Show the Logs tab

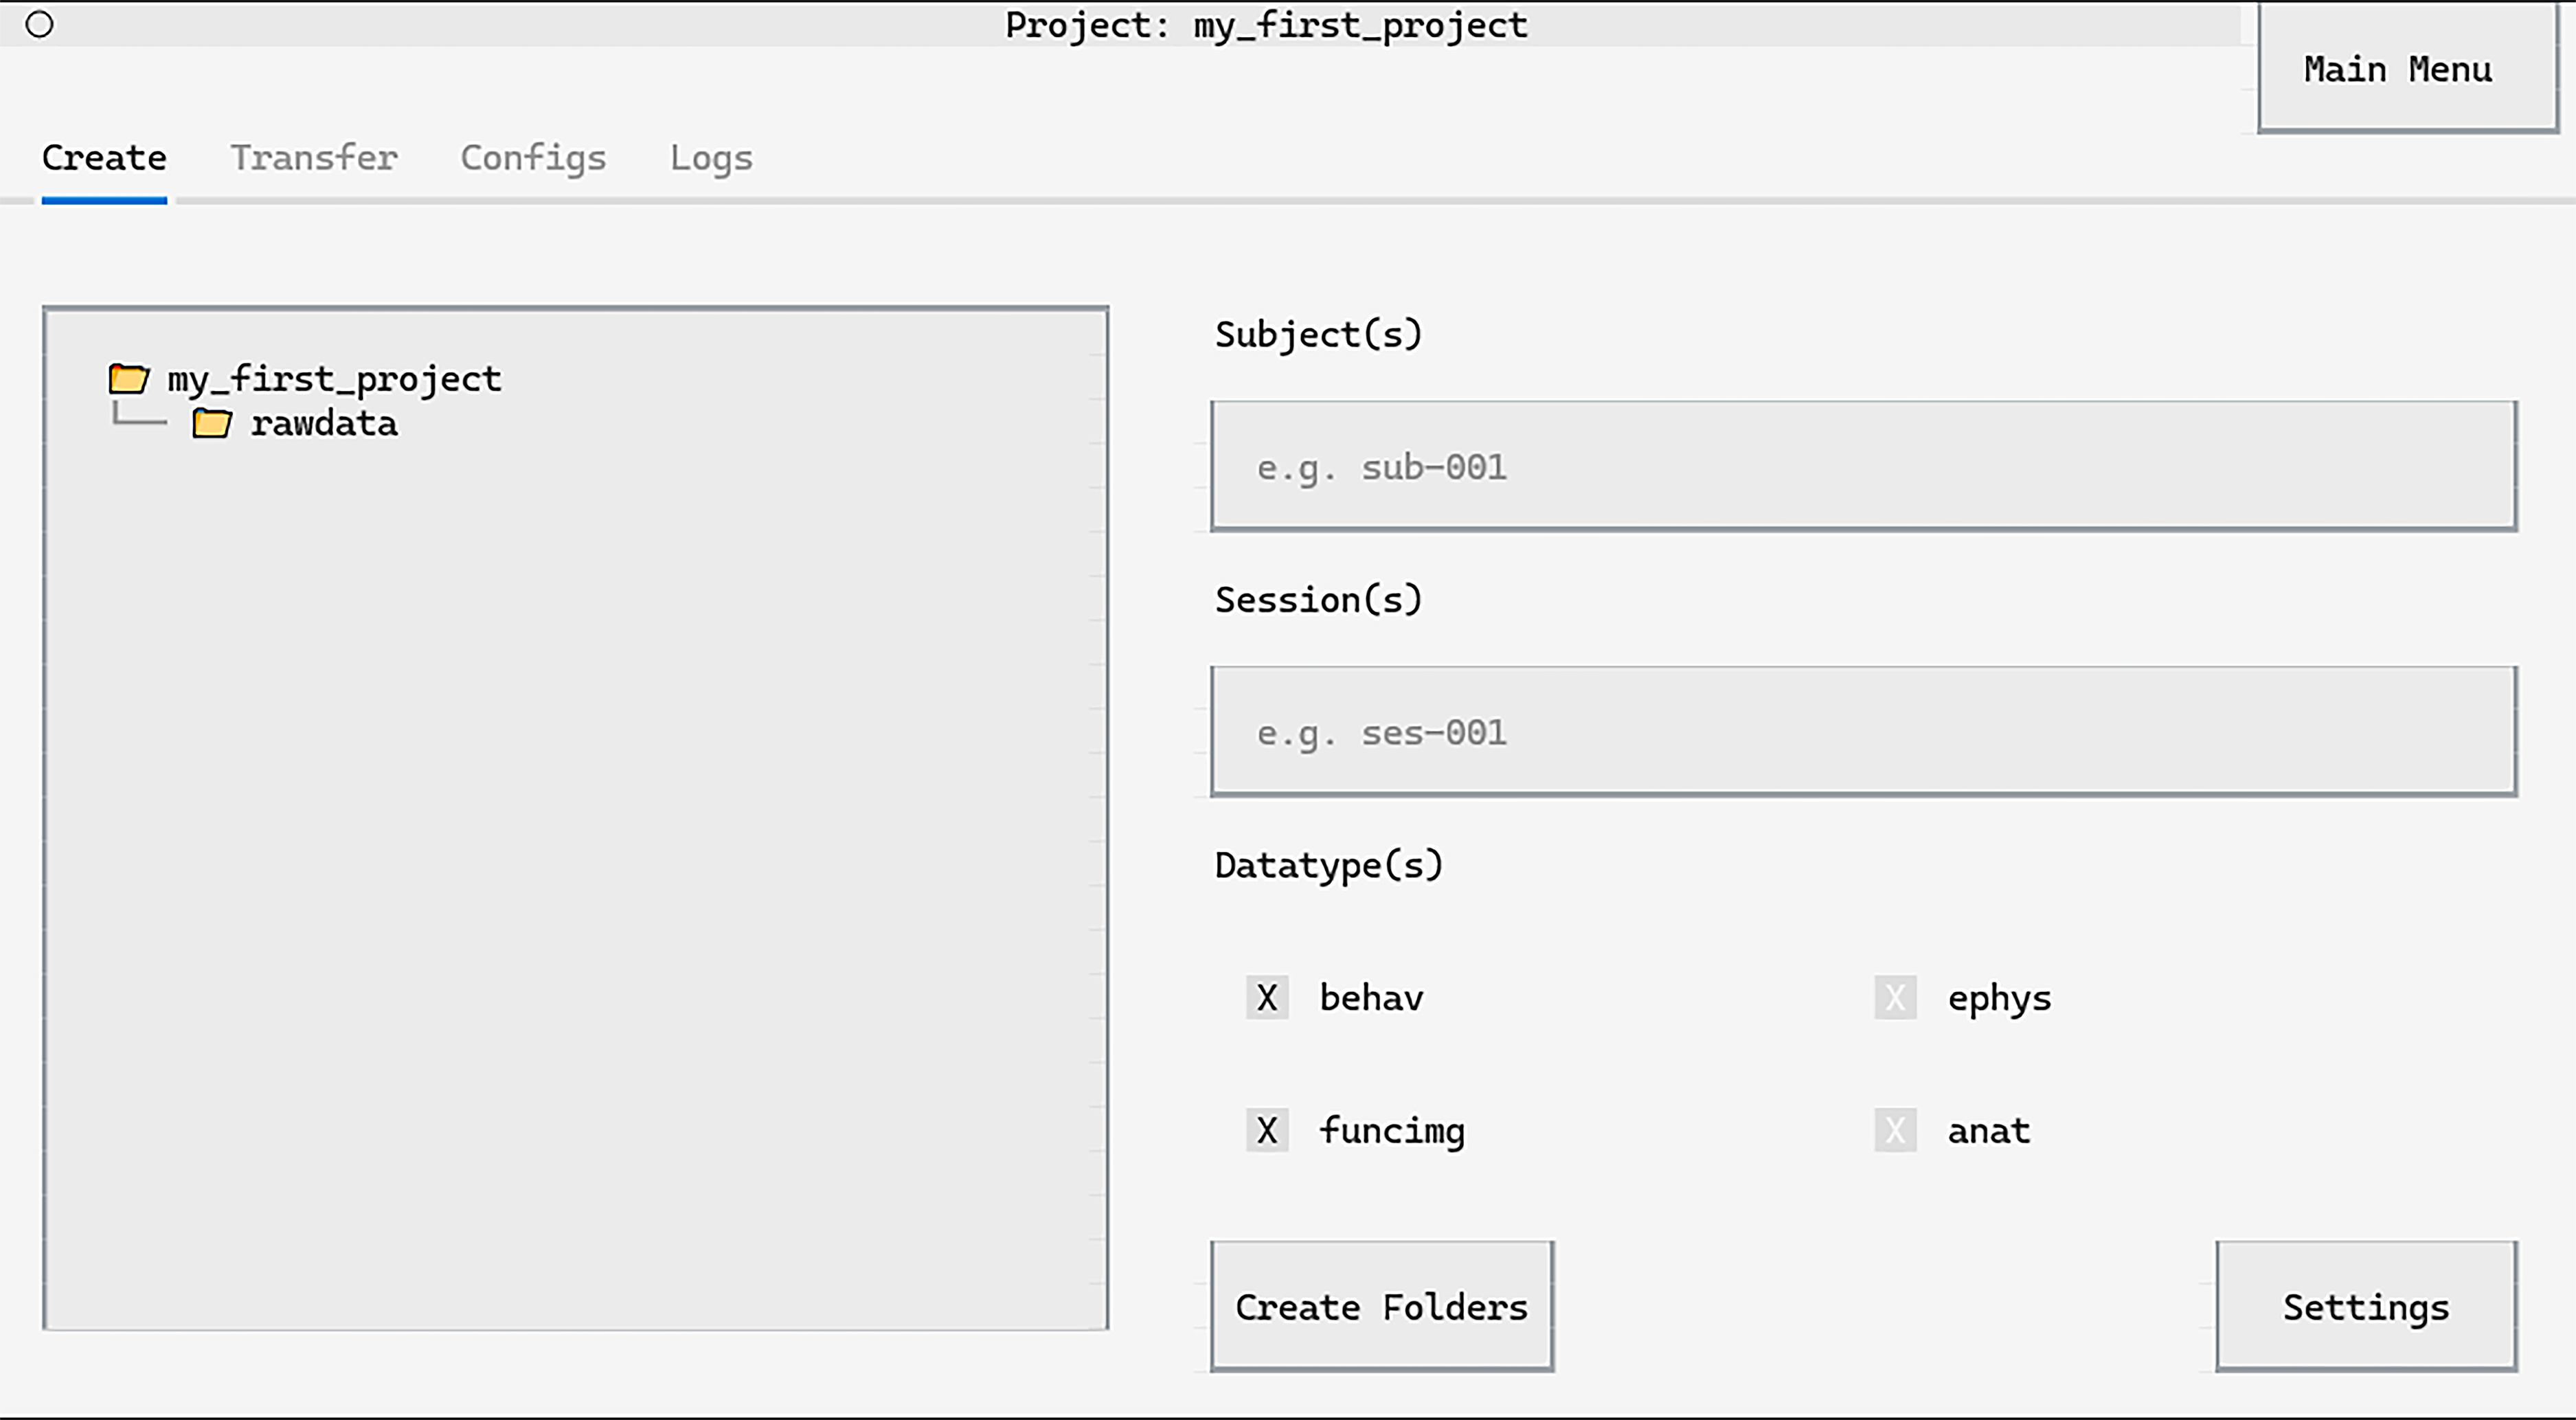(x=711, y=158)
